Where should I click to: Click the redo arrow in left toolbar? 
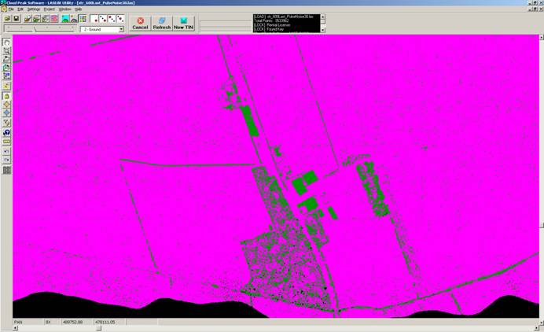coord(7,160)
